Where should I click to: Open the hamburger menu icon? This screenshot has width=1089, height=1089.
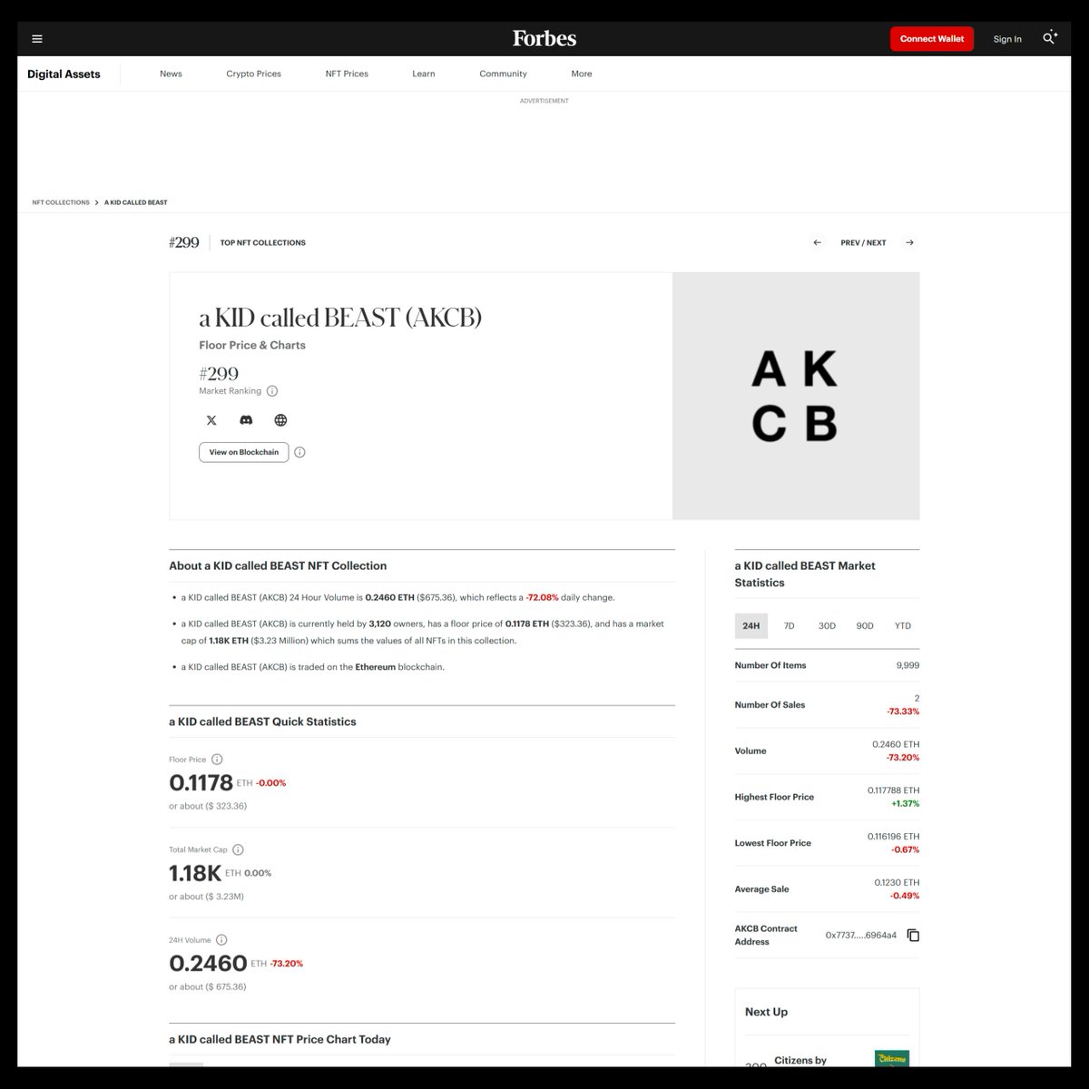click(37, 39)
